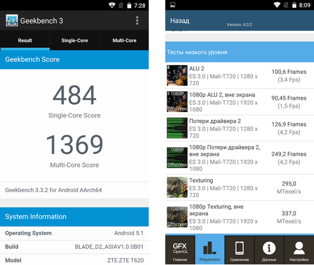This screenshot has height=265, width=314.
Task: Open the Потери драйвера 2 title
Action: [x=215, y=121]
